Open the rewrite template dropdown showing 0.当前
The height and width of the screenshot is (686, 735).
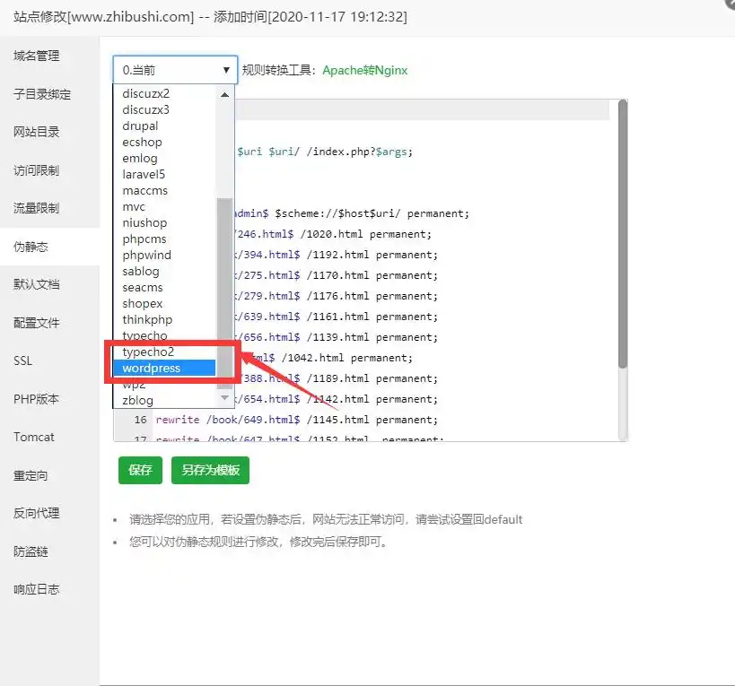175,70
